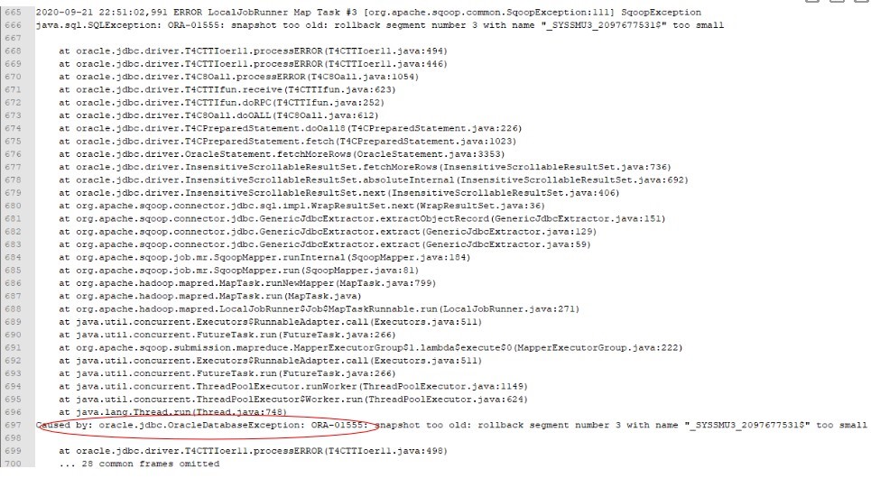Viewport: 871px width, 478px height.
Task: Click the ThreadPoolExecutor.runWorker stack frame
Action: click(x=293, y=386)
